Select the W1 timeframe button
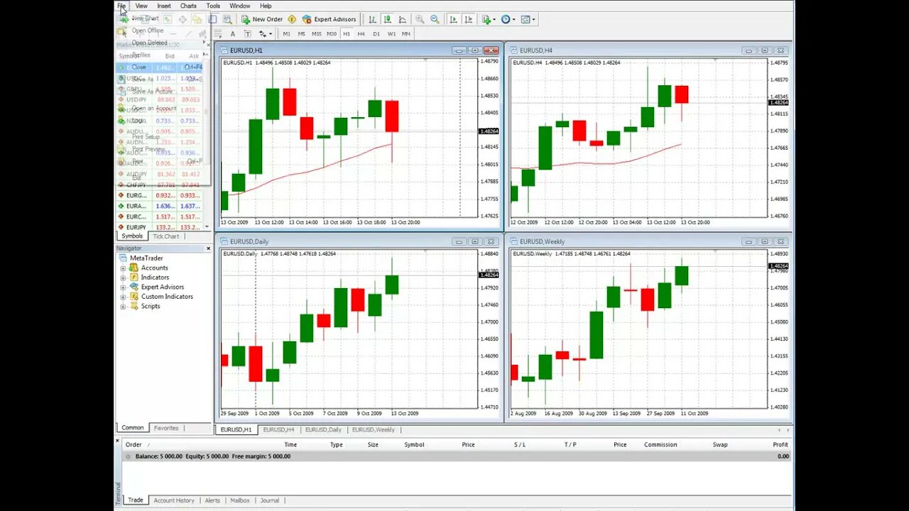Viewport: 909px width, 511px height. pos(391,33)
